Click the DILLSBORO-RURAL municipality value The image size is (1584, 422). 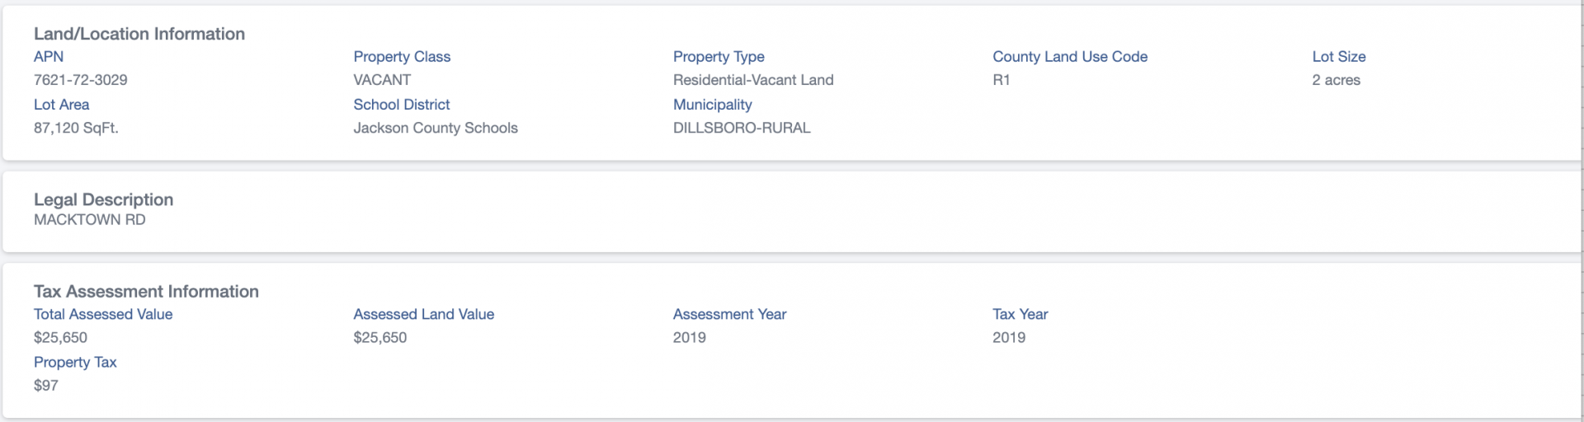742,128
